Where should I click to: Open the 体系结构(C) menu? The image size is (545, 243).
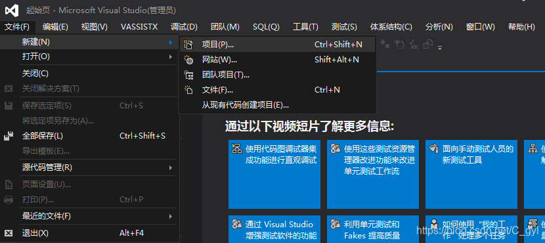coord(391,27)
